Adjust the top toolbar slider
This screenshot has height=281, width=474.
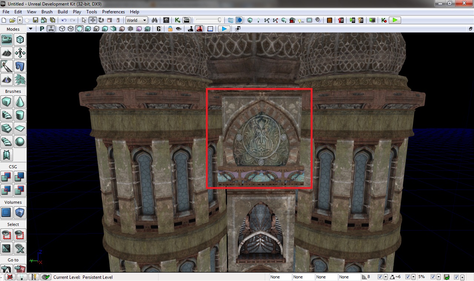point(208,20)
